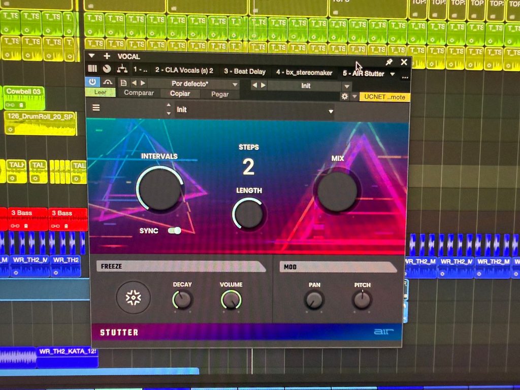This screenshot has height=390, width=520.
Task: Switch to the 2 - CLA Vocals tab
Action: click(184, 70)
